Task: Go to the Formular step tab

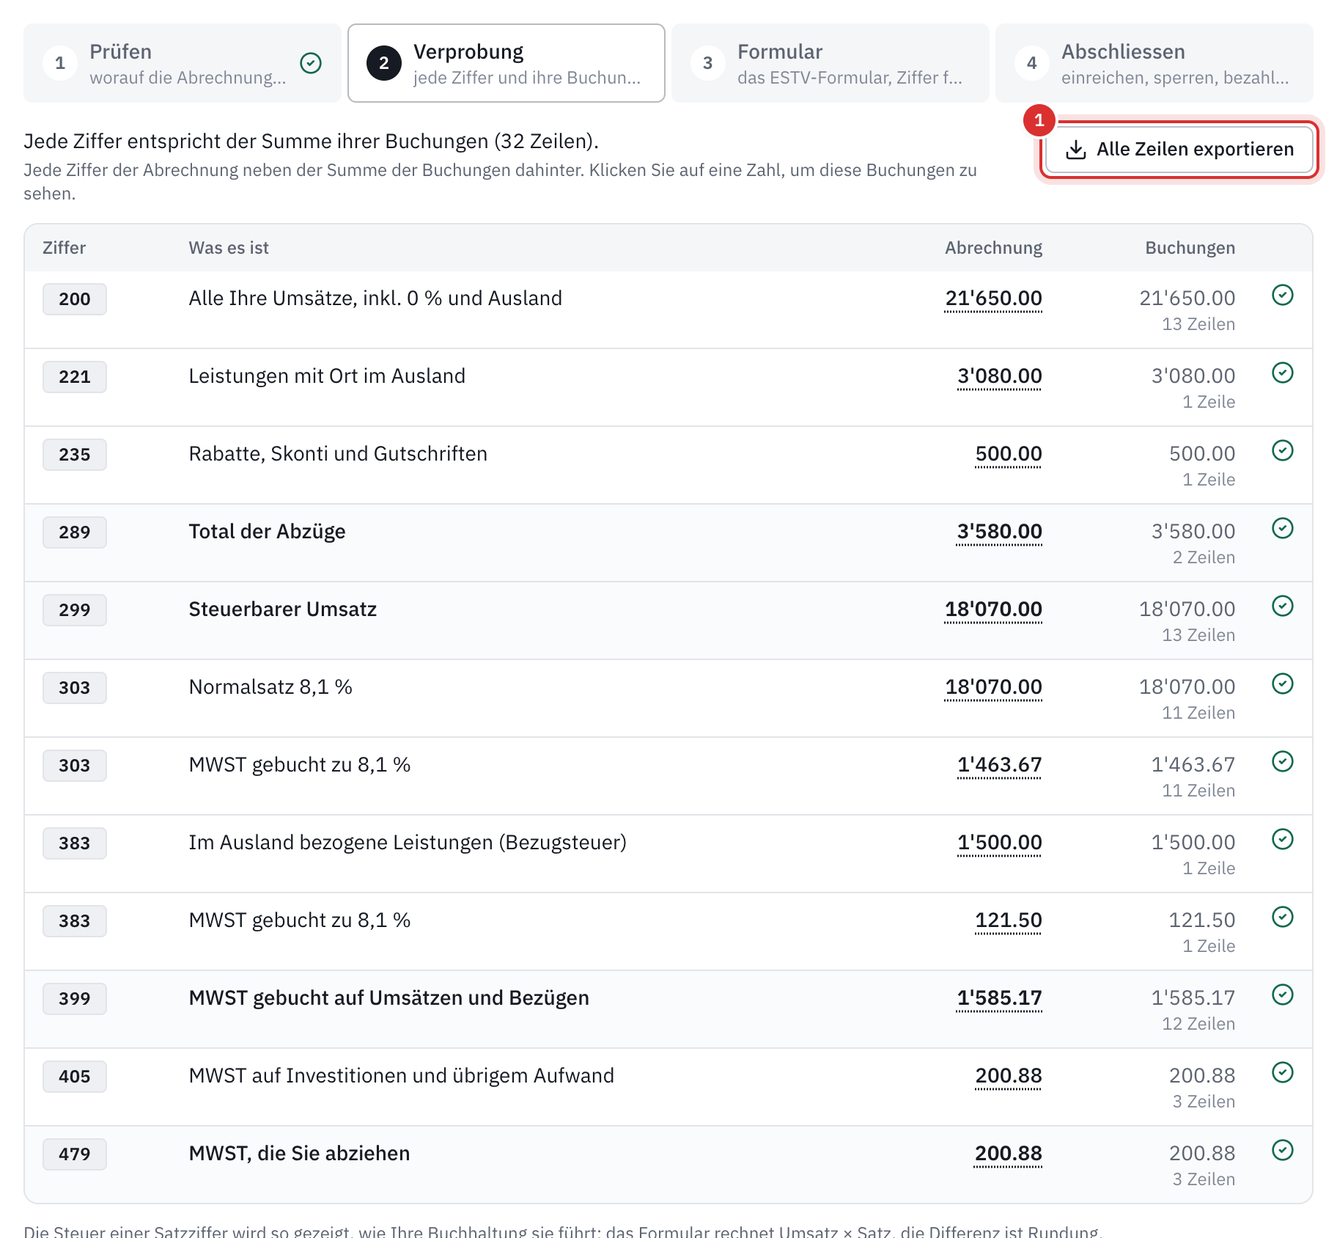Action: (830, 63)
